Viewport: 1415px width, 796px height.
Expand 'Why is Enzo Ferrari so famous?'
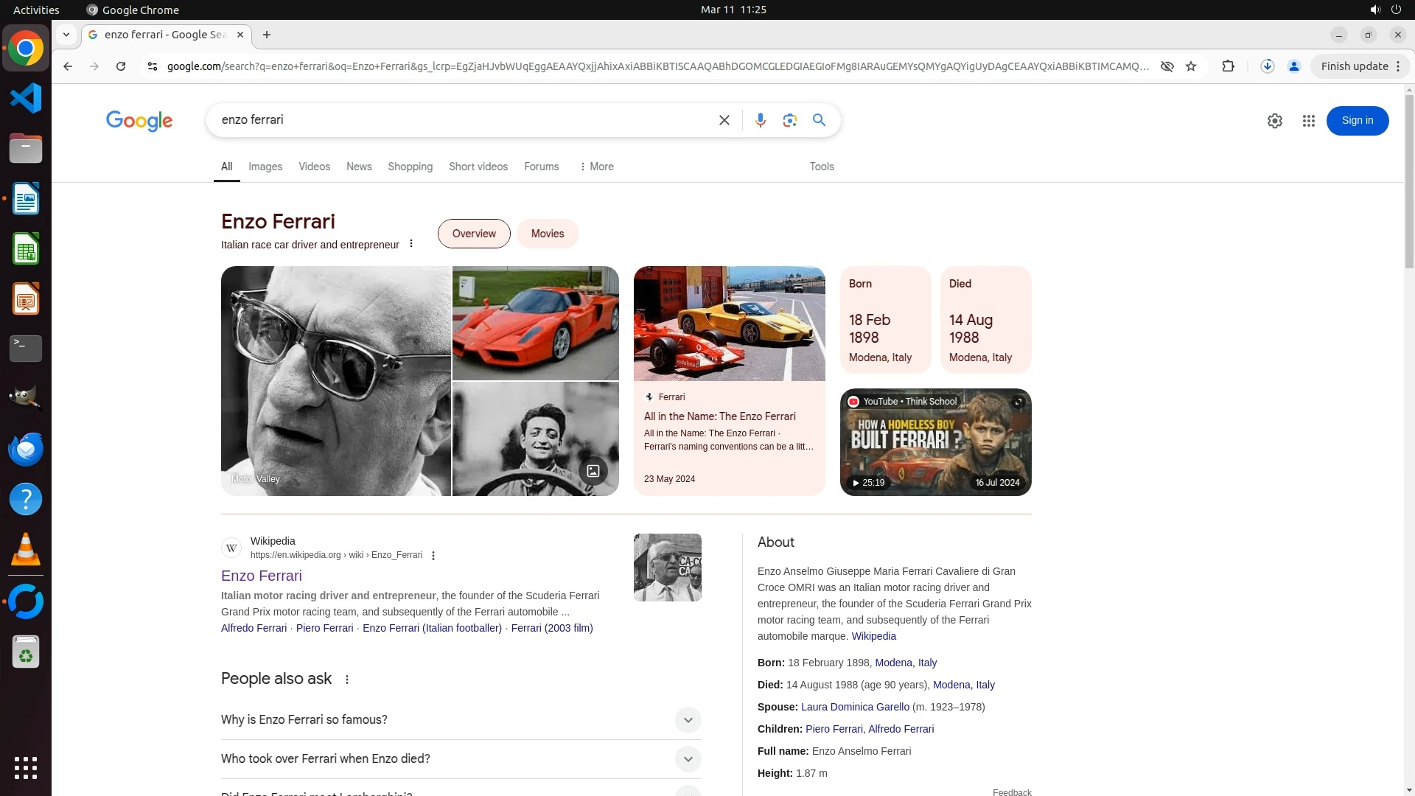(x=687, y=720)
